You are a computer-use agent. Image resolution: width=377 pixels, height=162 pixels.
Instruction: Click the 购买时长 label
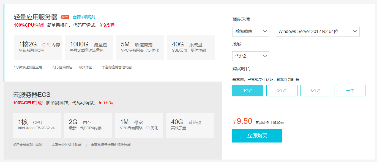[241, 69]
